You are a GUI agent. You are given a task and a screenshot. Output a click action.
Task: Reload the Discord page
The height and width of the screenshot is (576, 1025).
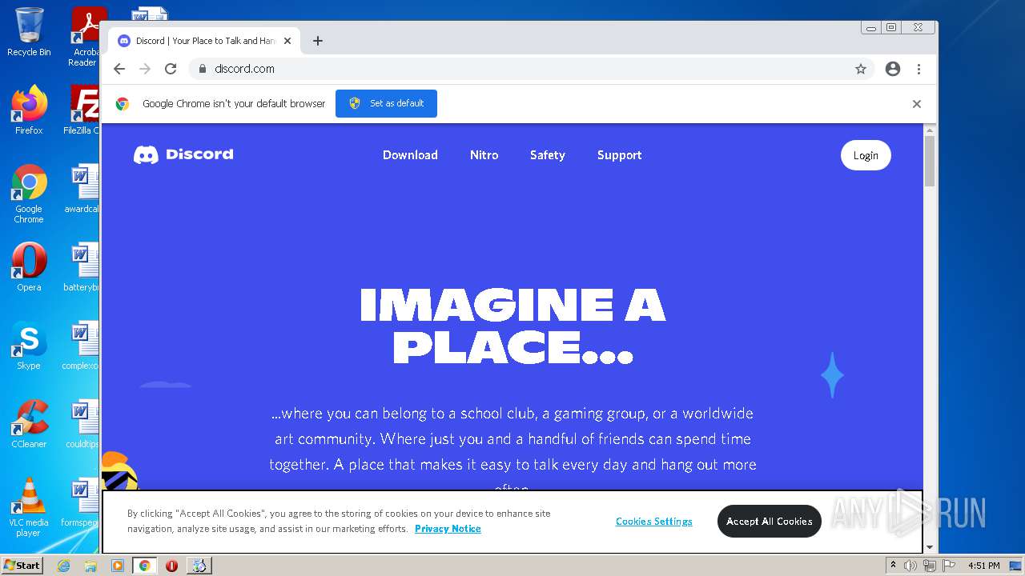(171, 69)
